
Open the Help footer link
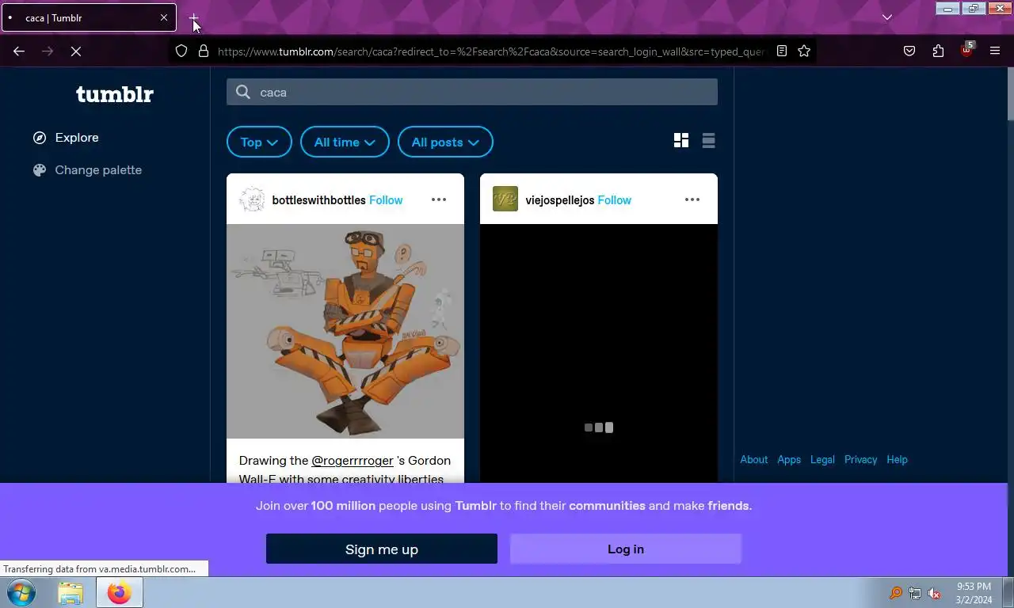pyautogui.click(x=897, y=459)
